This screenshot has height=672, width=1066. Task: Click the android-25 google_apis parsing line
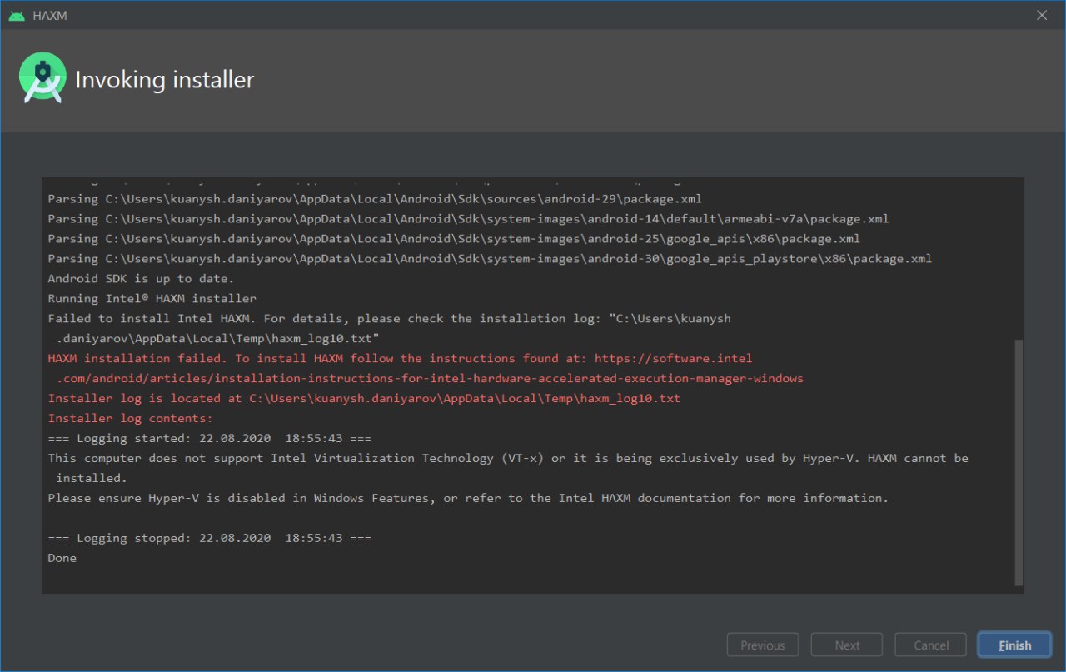[x=454, y=239]
